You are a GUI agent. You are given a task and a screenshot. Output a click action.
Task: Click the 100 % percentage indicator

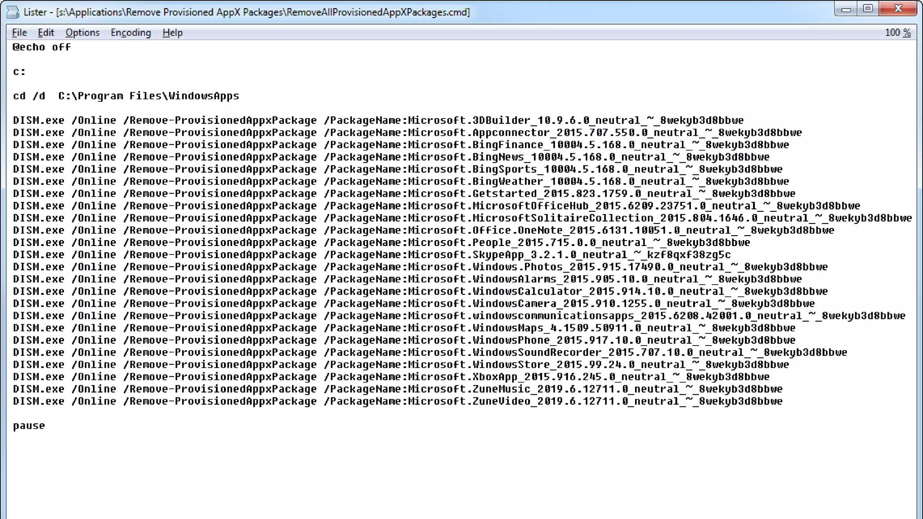(898, 32)
